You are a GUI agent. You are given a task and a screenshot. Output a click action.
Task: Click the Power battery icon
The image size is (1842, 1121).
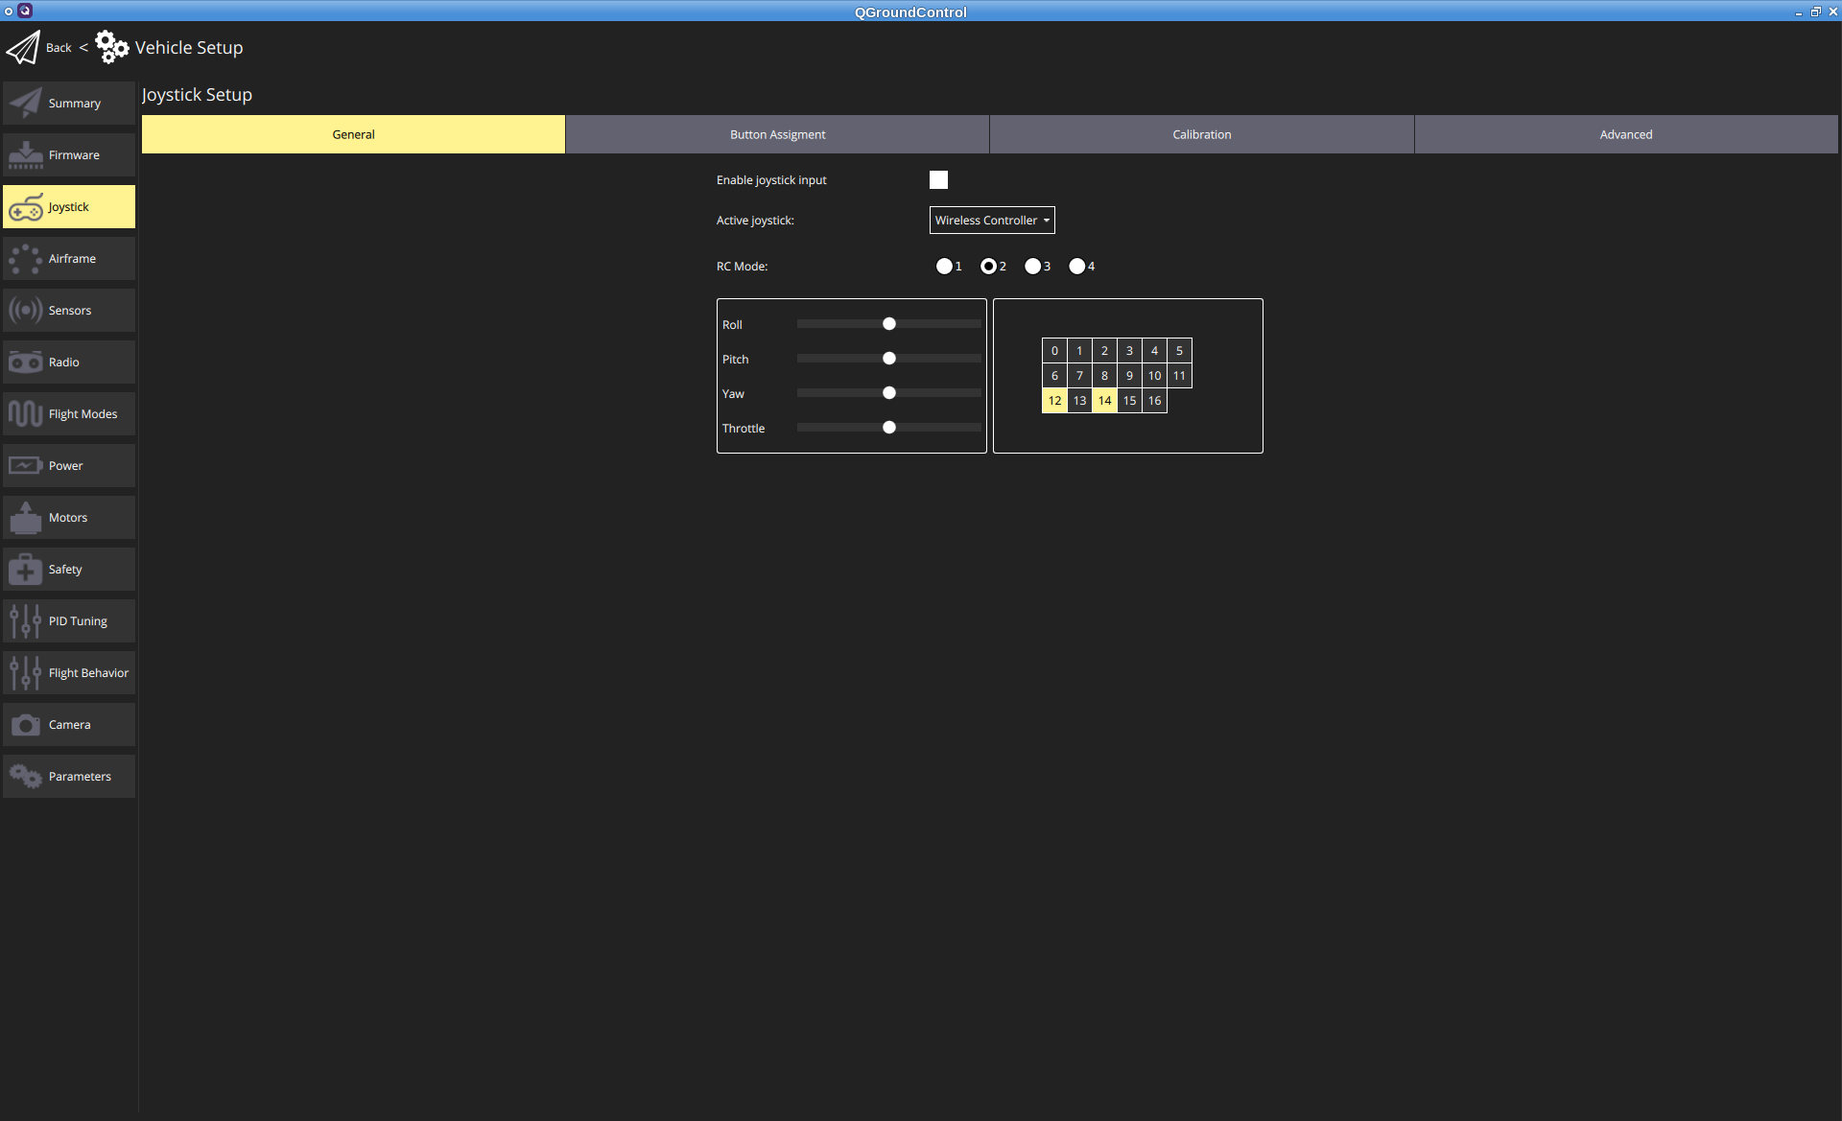coord(26,466)
